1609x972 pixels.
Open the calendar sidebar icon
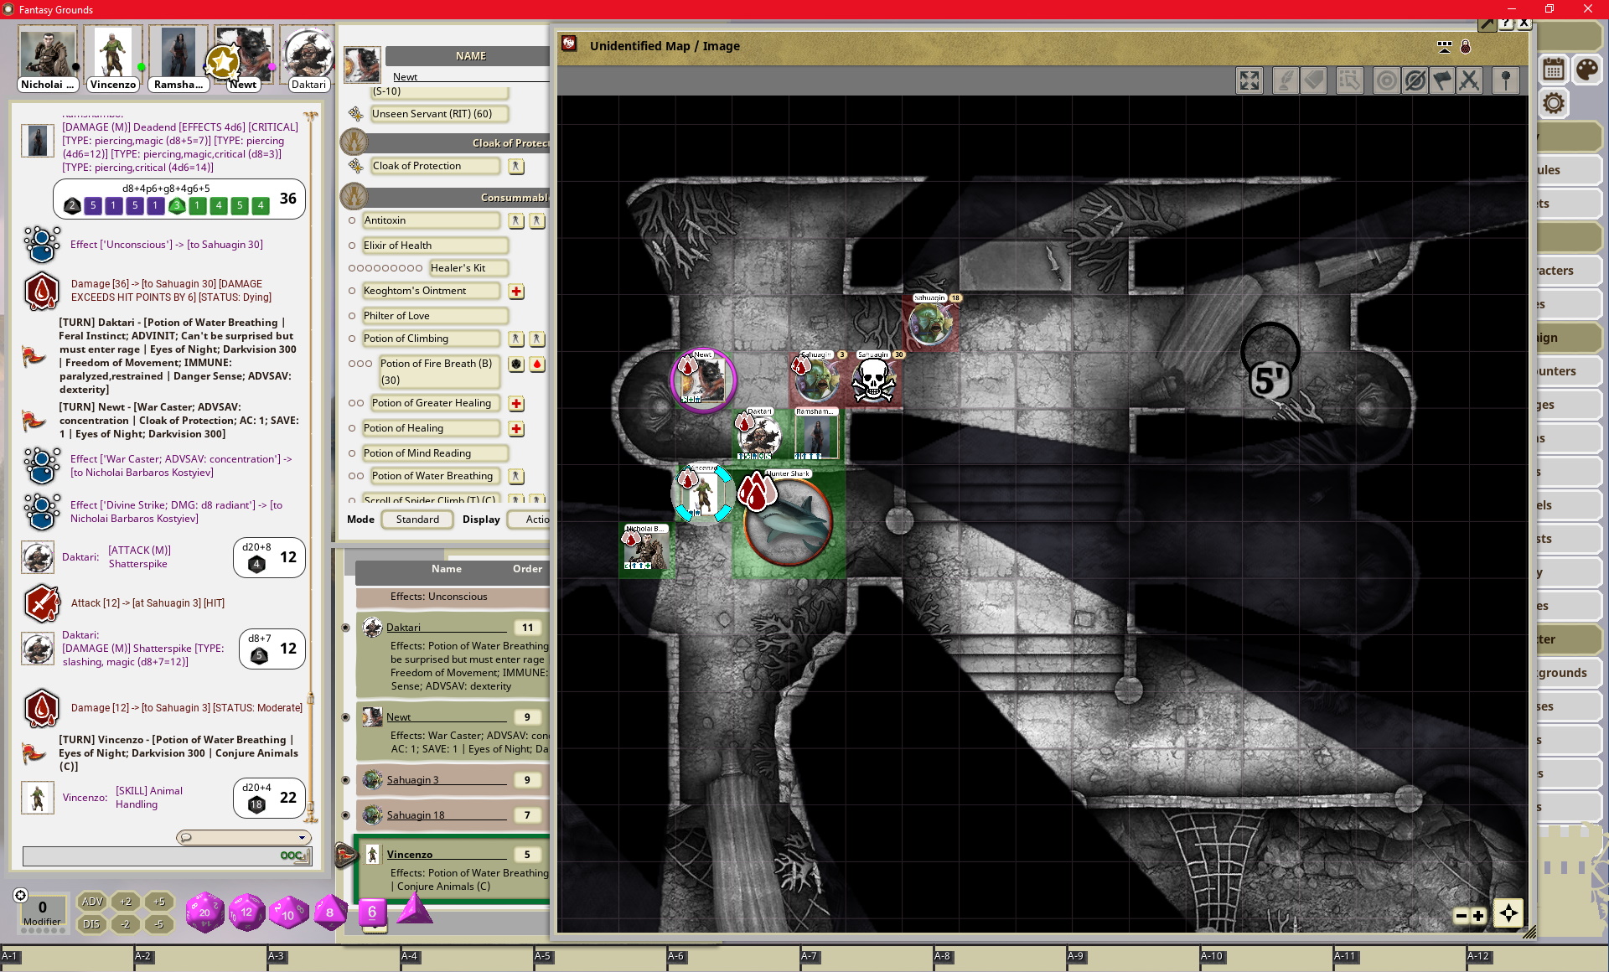1554,70
